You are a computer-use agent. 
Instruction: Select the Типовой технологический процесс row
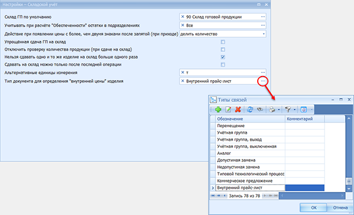(x=250, y=174)
